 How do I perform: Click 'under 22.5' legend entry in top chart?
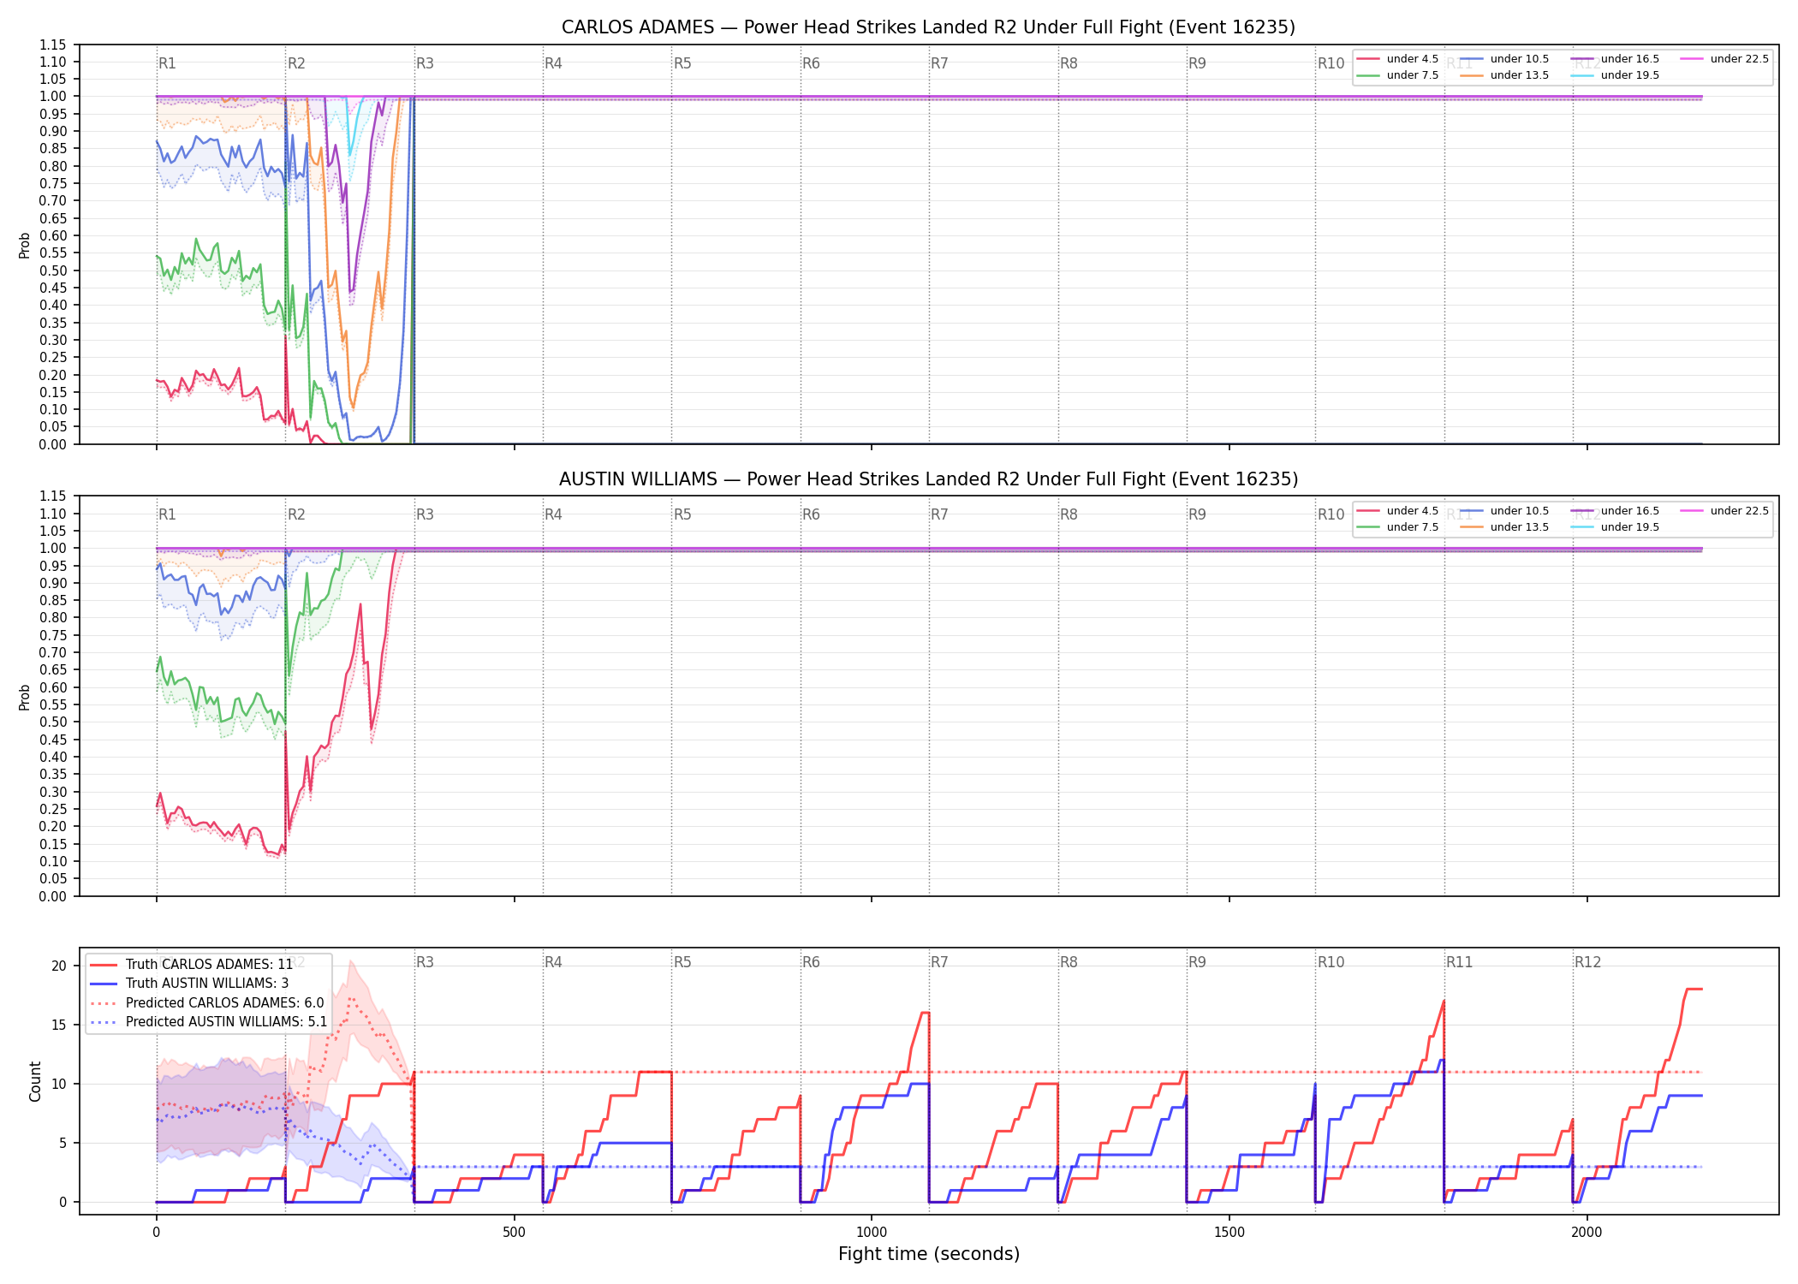click(1724, 59)
